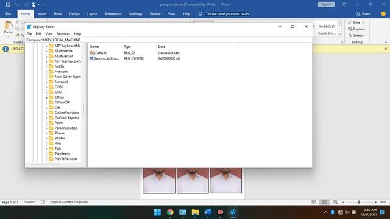Expand the Multivariant registry key

tap(46, 57)
